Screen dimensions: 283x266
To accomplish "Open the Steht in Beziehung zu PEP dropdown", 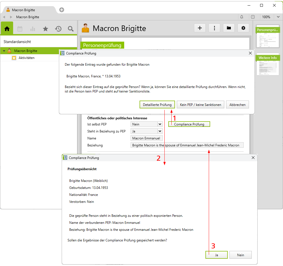I will pos(160,131).
